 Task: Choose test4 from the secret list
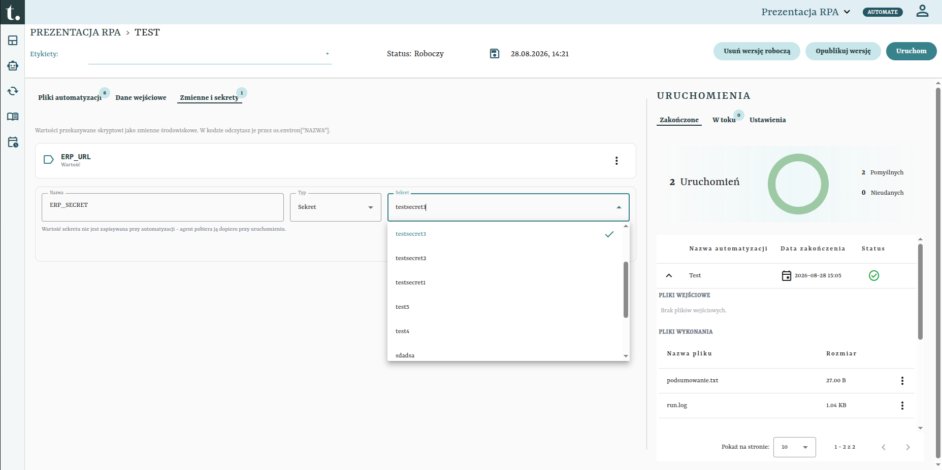pos(505,332)
